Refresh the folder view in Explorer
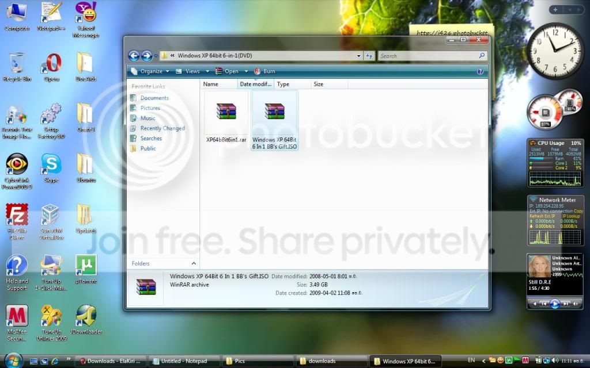 pos(369,56)
